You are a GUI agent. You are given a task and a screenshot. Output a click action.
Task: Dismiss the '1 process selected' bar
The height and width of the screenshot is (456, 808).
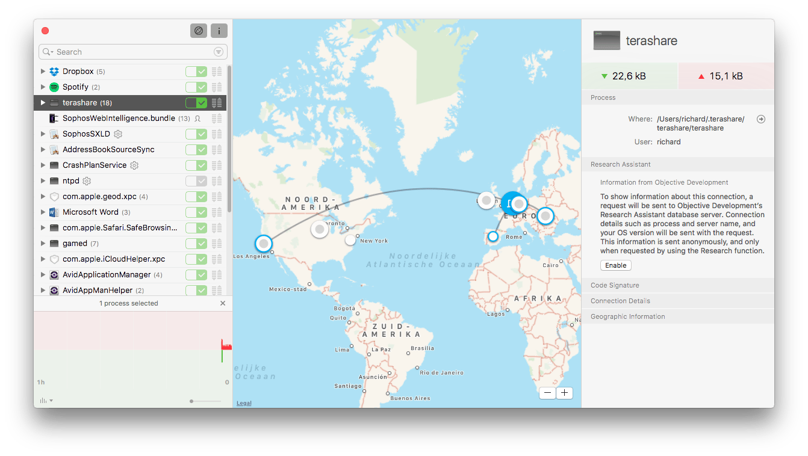pyautogui.click(x=223, y=304)
